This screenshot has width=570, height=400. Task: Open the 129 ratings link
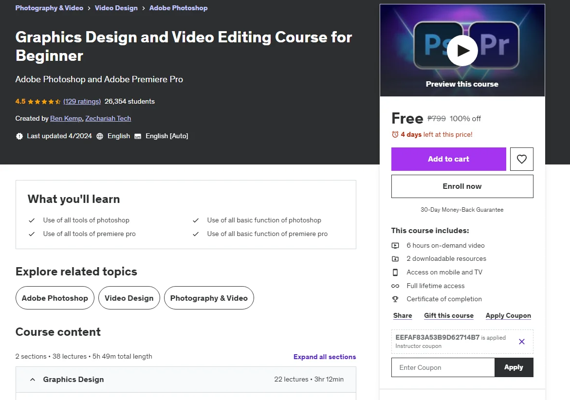pos(82,101)
